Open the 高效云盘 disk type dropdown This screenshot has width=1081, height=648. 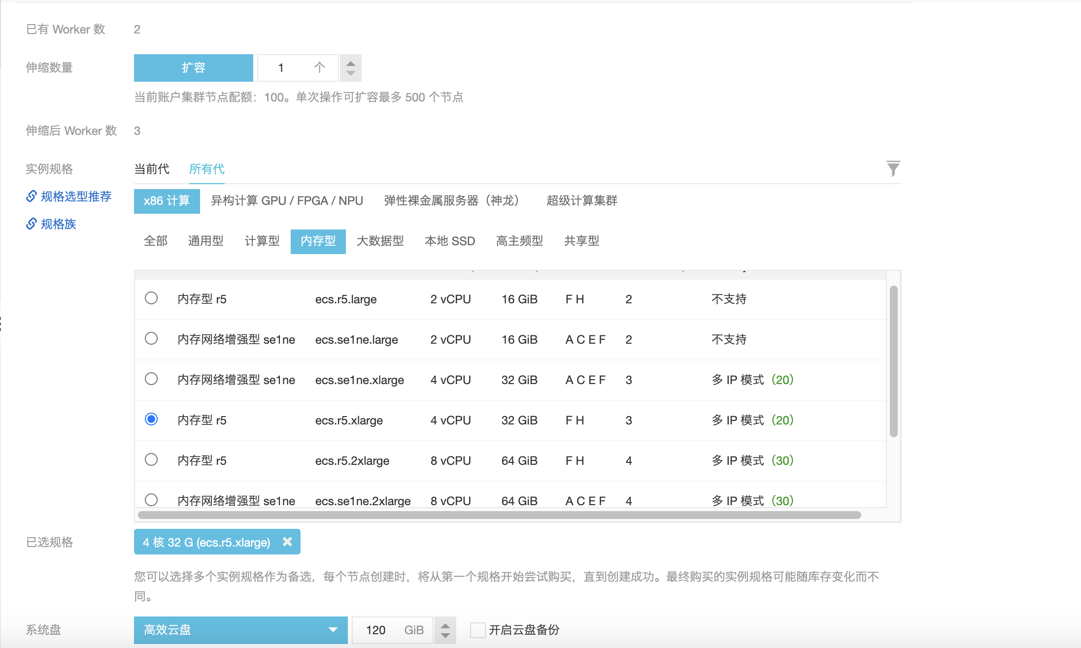[240, 630]
